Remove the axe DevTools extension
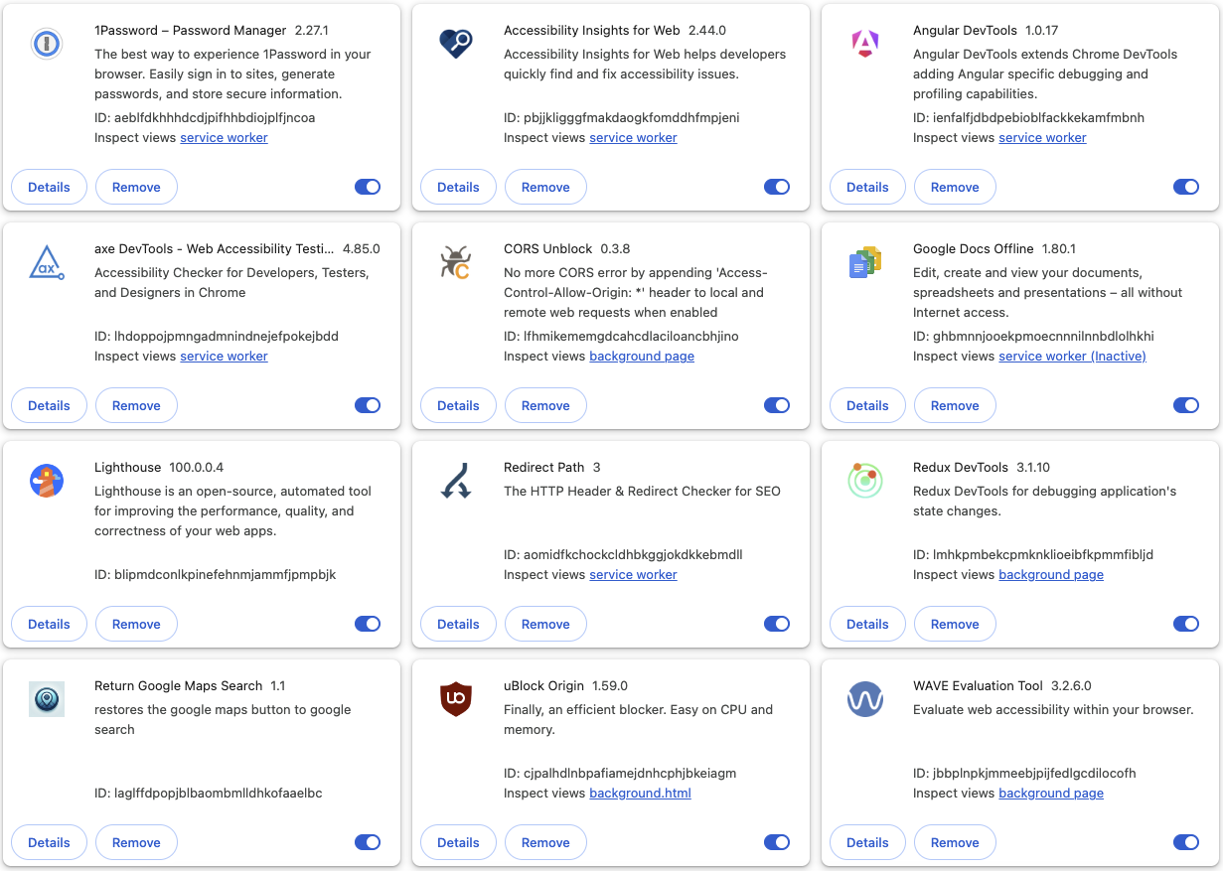The width and height of the screenshot is (1223, 871). (136, 405)
